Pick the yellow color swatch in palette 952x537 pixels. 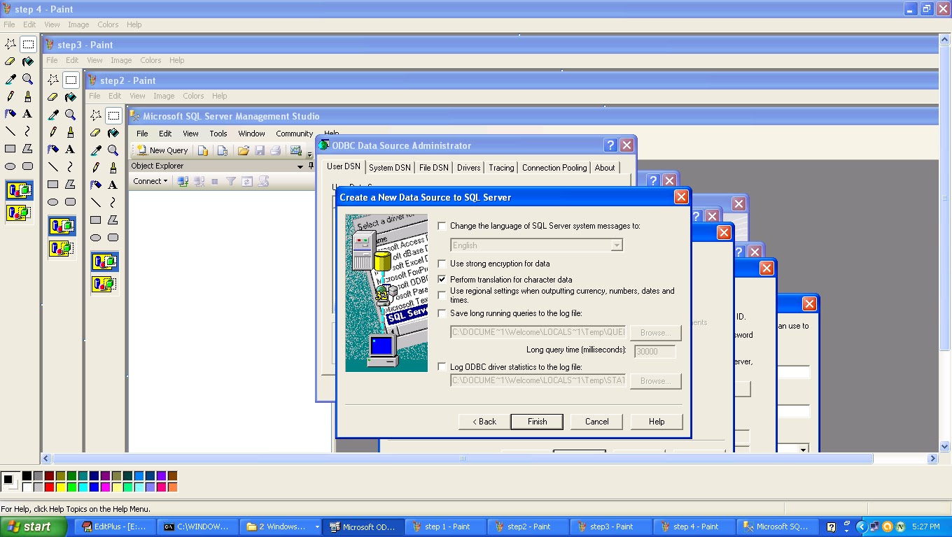tap(60, 487)
